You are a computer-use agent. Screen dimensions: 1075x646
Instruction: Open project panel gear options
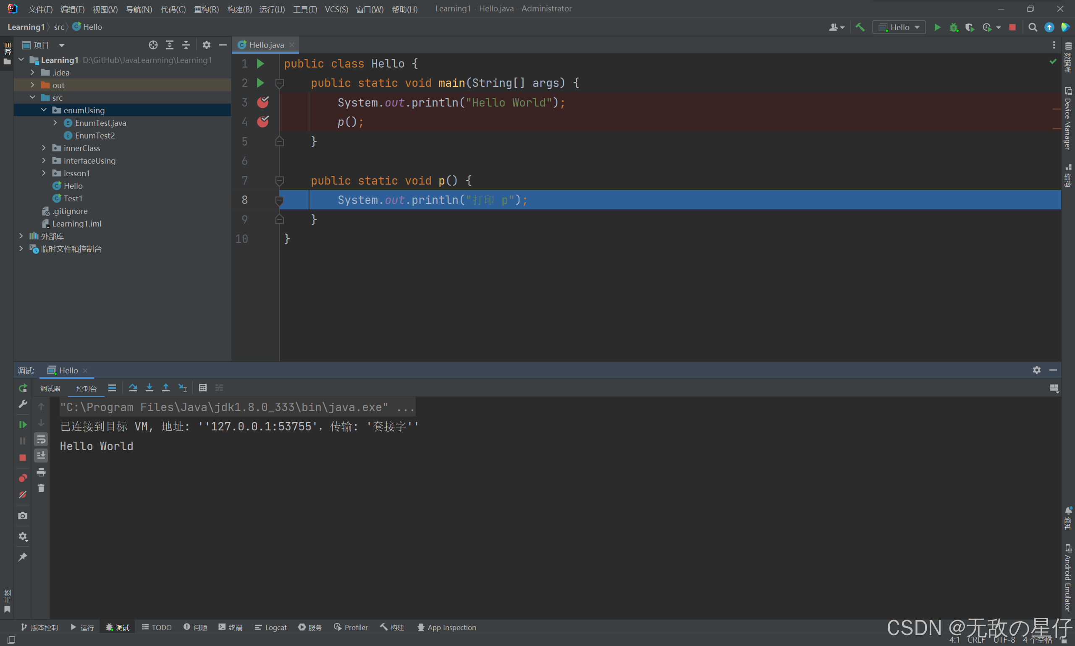pos(207,45)
